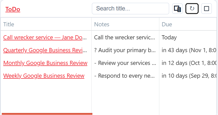Refresh the ToDo list
Screen dimensions: 218x115
coord(192,8)
